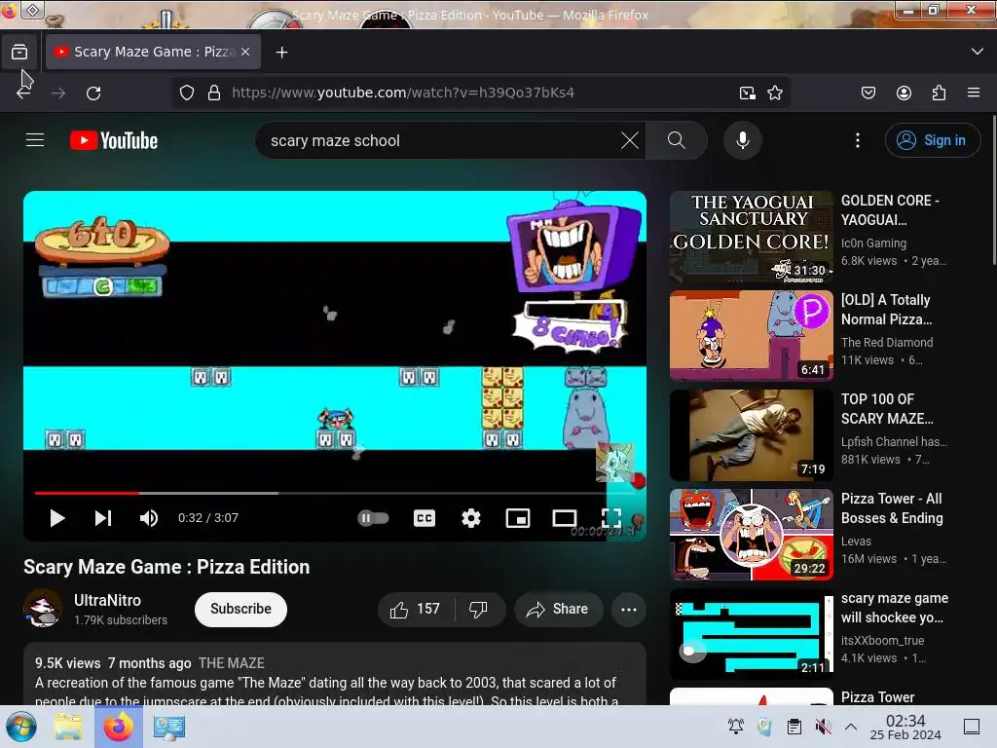Use the page vertical scrollbar
The image size is (997, 748).
tap(994, 191)
